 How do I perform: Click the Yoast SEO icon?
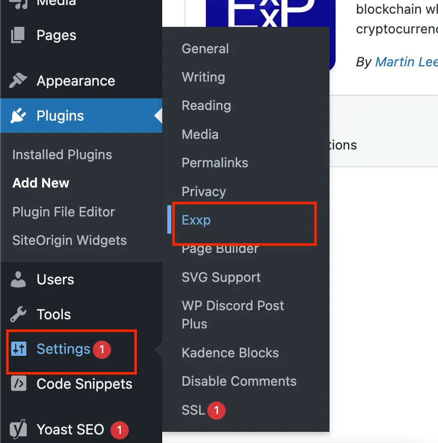(18, 429)
